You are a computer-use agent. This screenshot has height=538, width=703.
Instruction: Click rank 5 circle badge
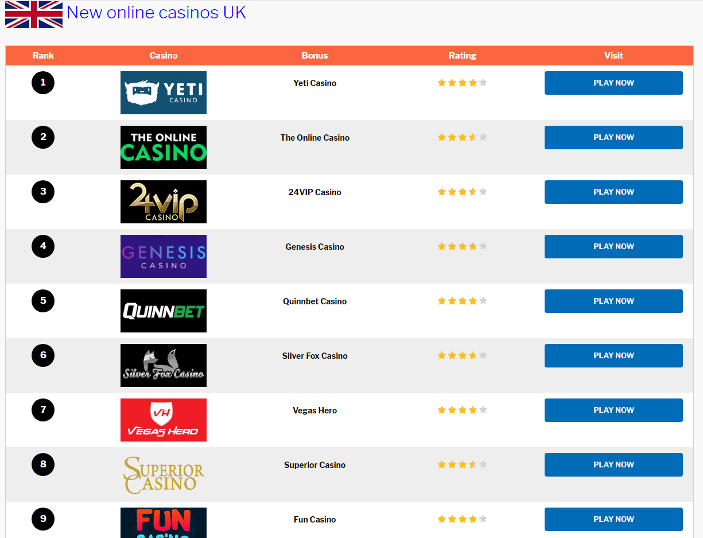(43, 301)
